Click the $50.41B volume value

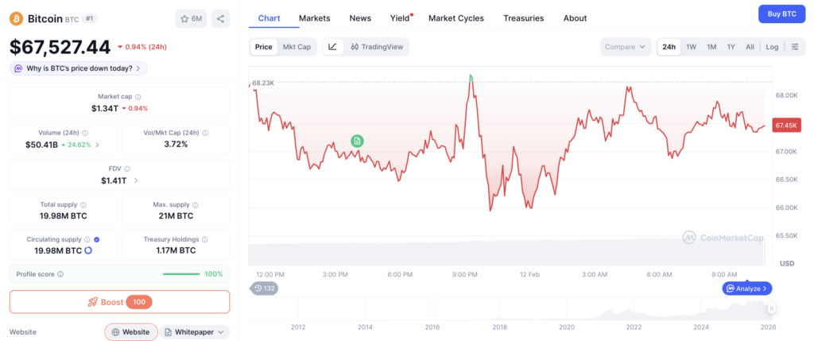tap(41, 145)
